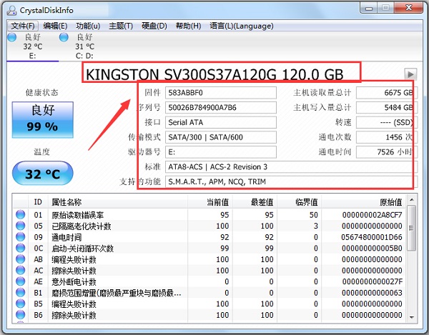Viewport: 429px width, 335px height.
Task: Open the 文件(F) menu
Action: pyautogui.click(x=23, y=26)
